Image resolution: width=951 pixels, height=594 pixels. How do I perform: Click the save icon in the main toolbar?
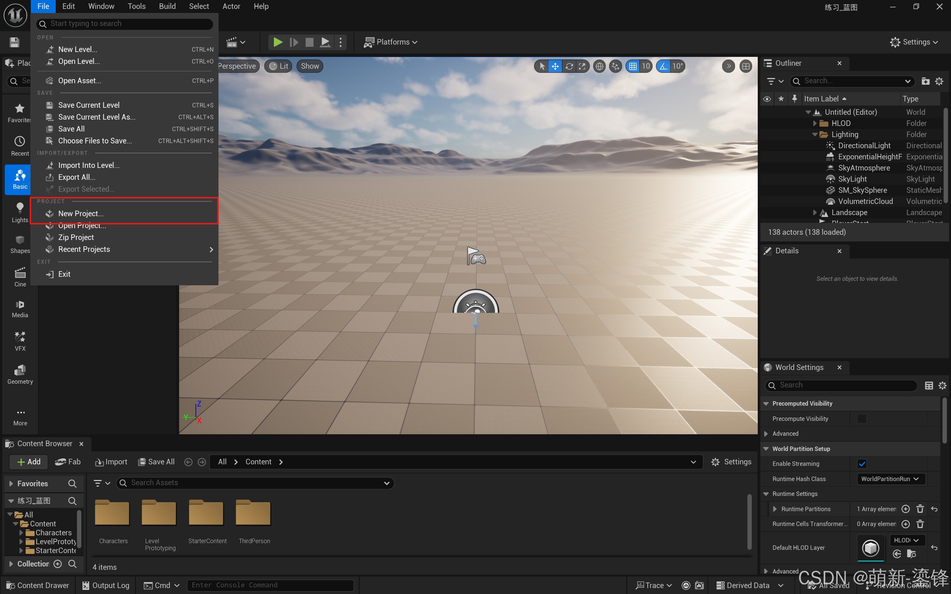coord(14,42)
